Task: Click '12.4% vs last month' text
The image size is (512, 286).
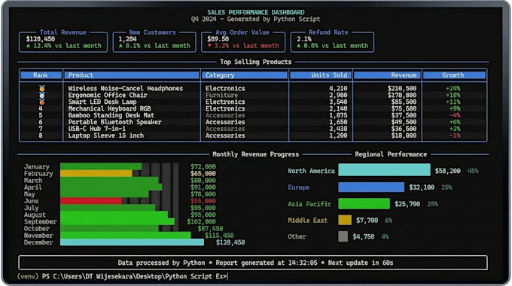Action: tap(67, 46)
